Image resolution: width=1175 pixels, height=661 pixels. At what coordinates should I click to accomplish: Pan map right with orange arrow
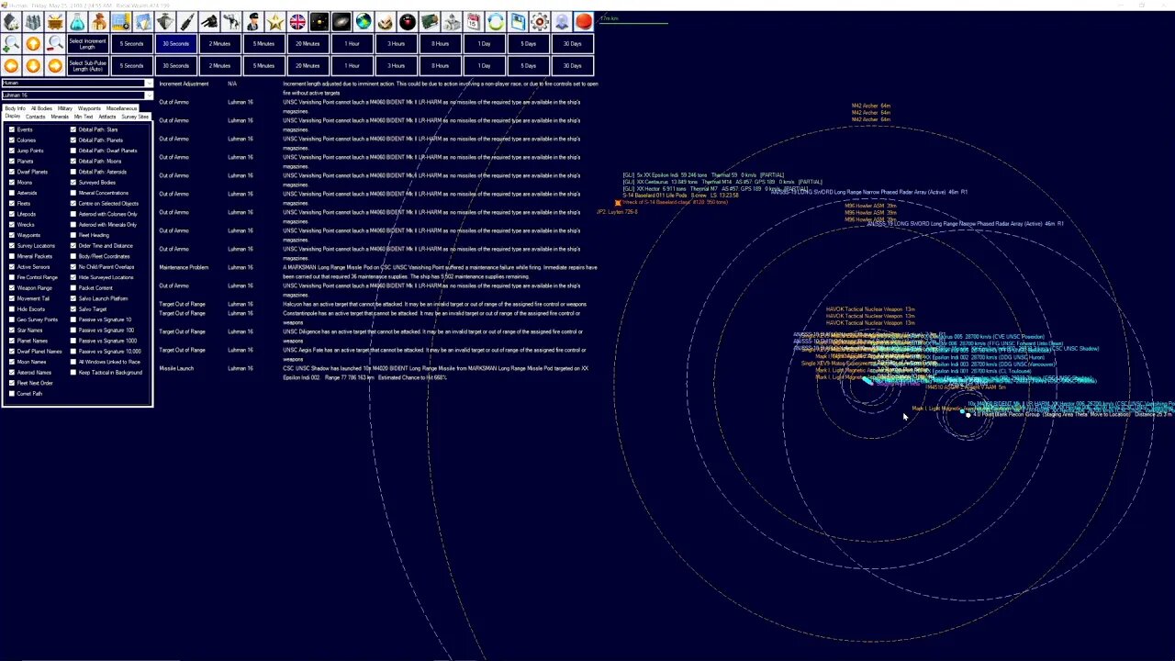pos(55,65)
